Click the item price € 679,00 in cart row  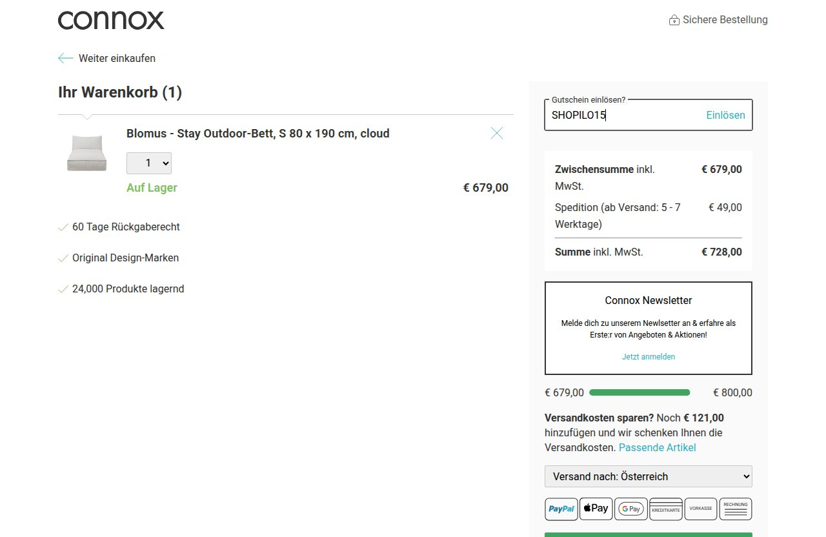486,188
